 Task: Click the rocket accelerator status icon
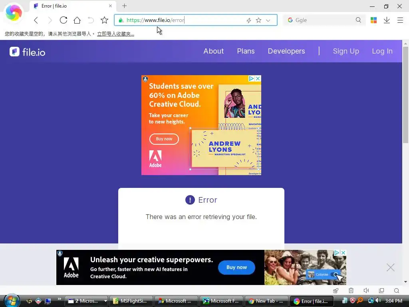[x=336, y=291]
